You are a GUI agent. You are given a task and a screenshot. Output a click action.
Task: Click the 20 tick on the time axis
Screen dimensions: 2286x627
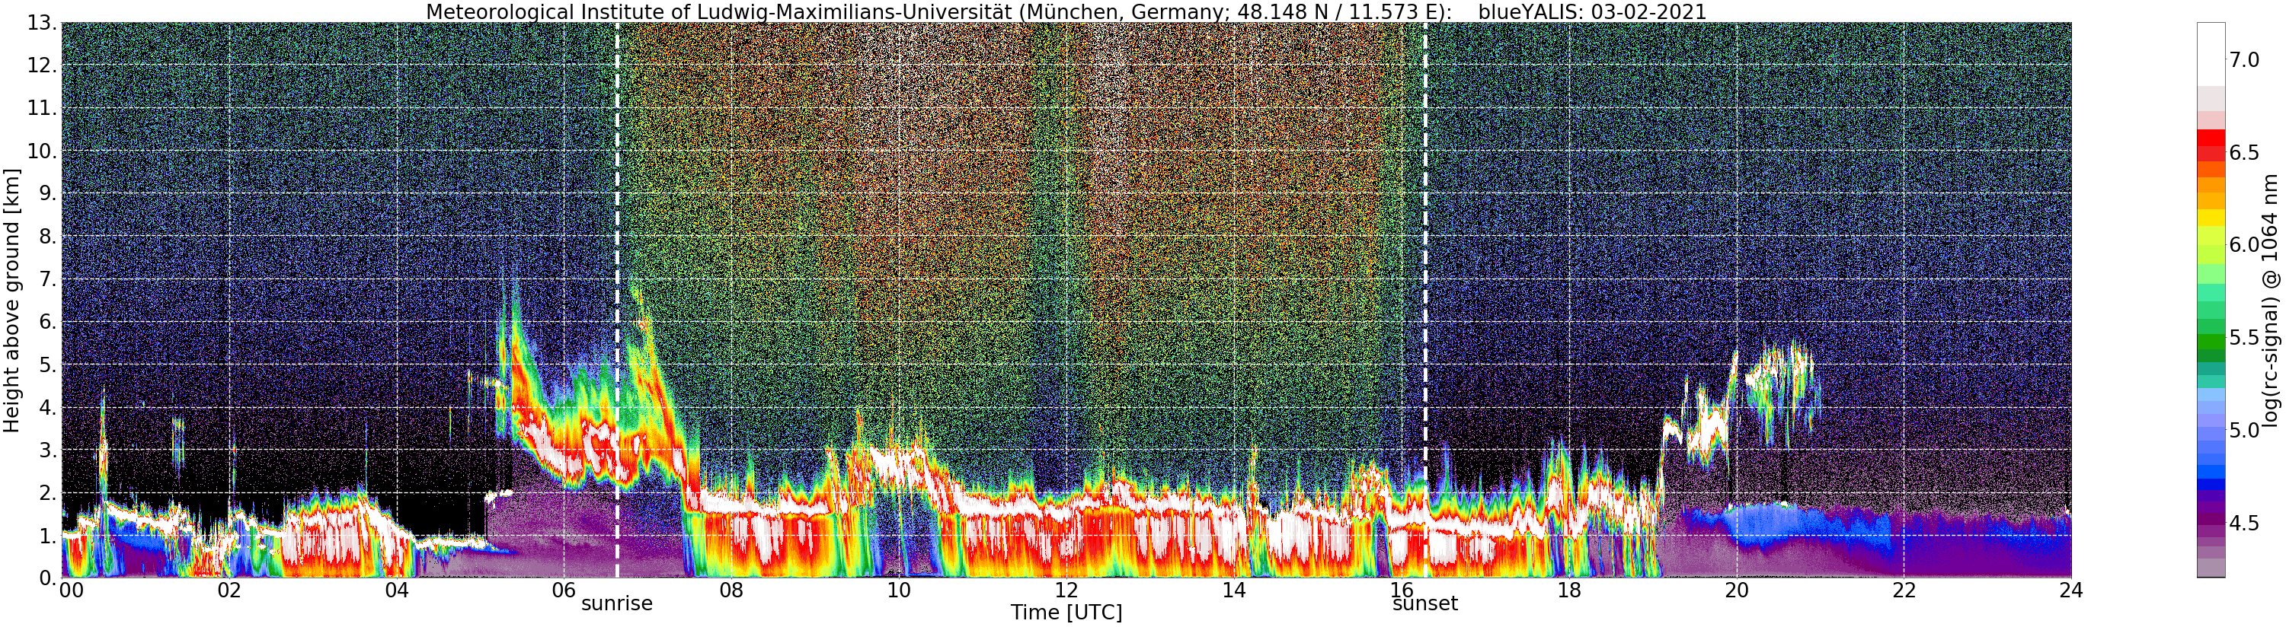point(1737,590)
